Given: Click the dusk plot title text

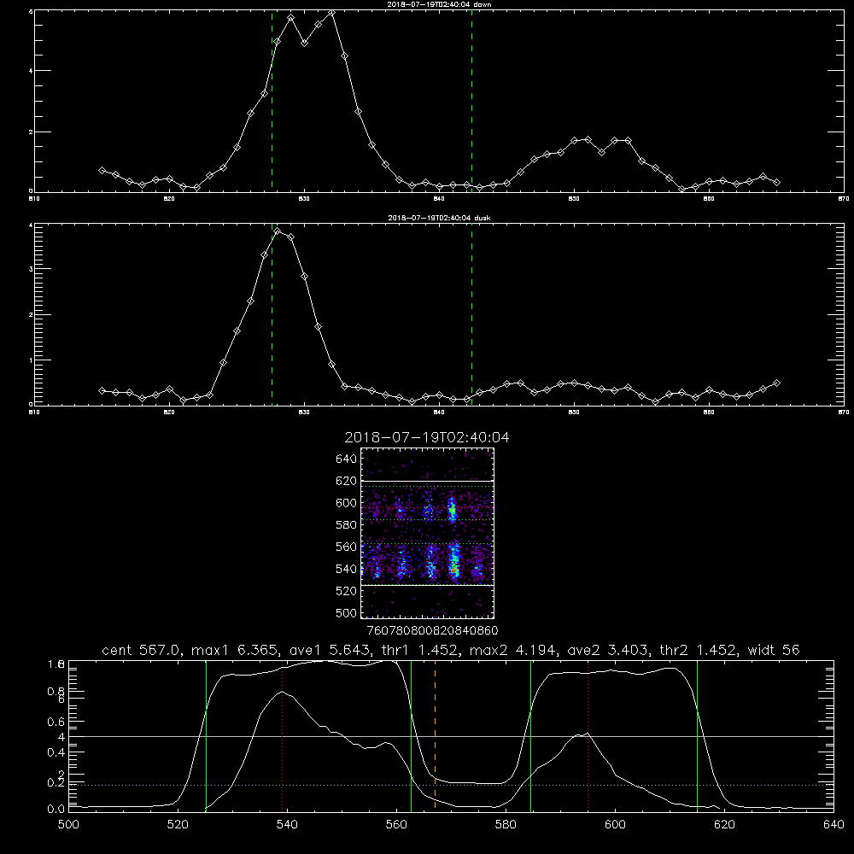Looking at the screenshot, I should point(439,217).
